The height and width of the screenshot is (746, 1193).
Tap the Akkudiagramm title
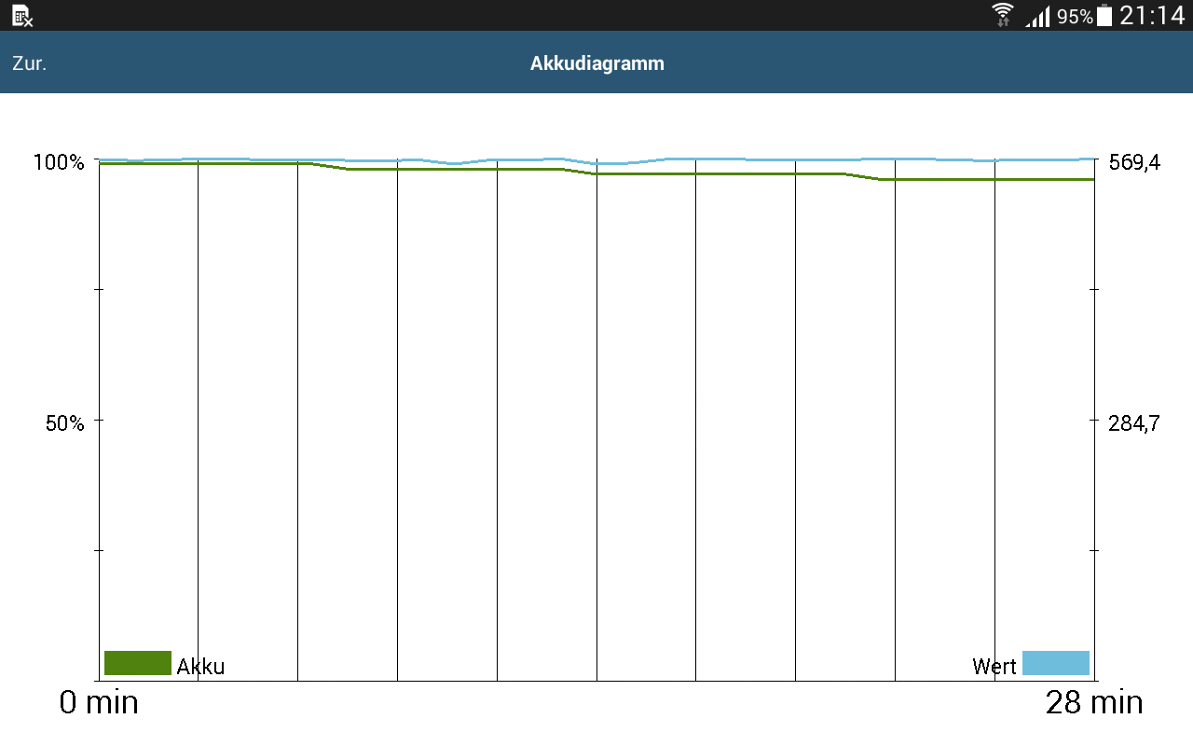pos(596,63)
